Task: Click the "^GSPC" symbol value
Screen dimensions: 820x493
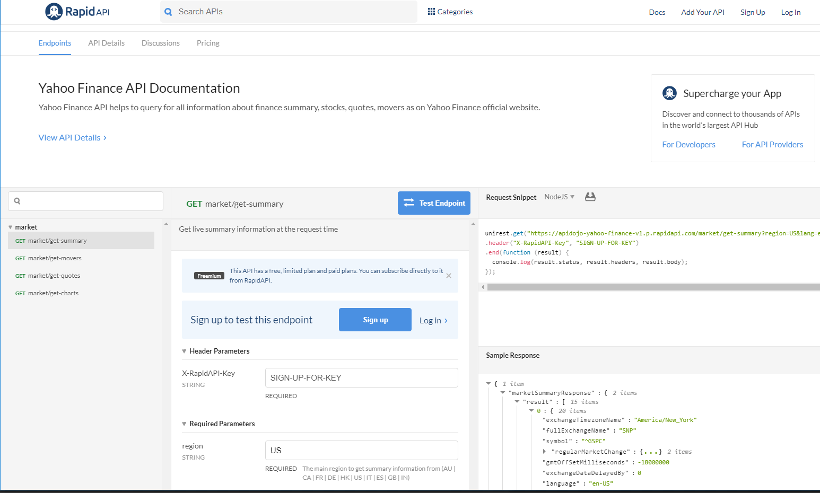Action: pyautogui.click(x=593, y=441)
